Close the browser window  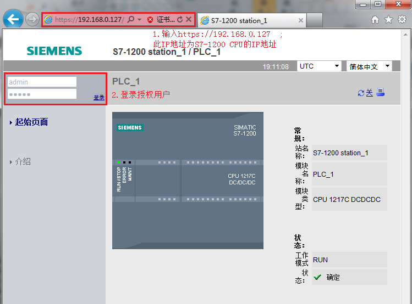point(398,4)
